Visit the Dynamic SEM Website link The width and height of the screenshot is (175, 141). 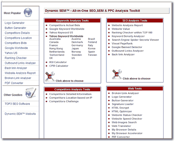point(20,114)
